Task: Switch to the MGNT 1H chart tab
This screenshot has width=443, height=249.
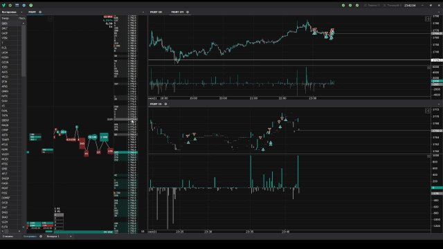Action: 156,12
